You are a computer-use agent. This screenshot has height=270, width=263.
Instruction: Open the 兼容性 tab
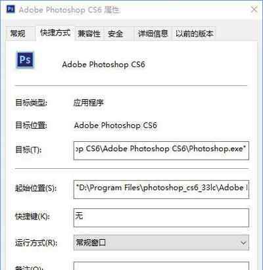click(89, 34)
